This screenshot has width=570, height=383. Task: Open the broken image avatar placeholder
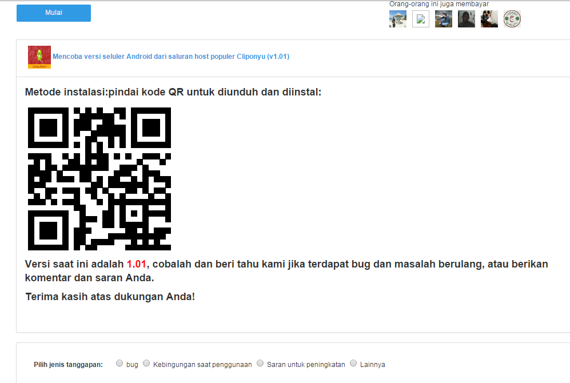click(x=421, y=18)
